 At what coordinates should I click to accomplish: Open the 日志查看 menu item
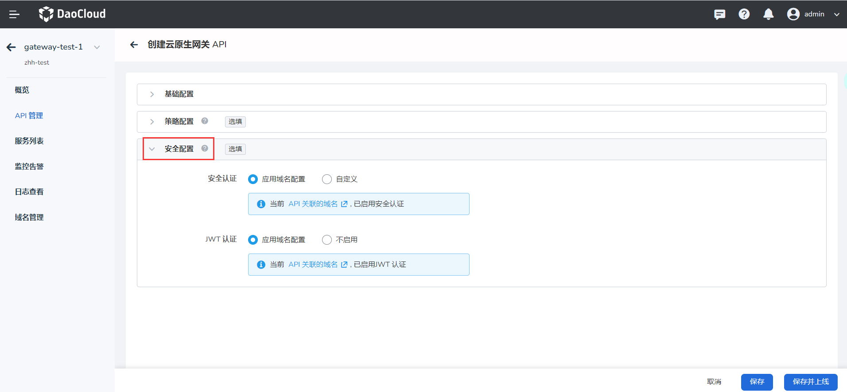[x=29, y=192]
